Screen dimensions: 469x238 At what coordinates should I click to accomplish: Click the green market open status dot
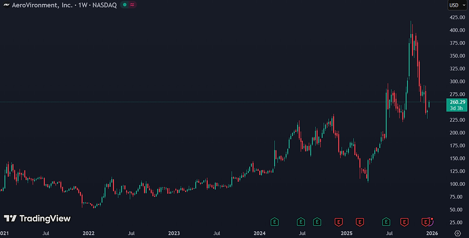coord(125,5)
